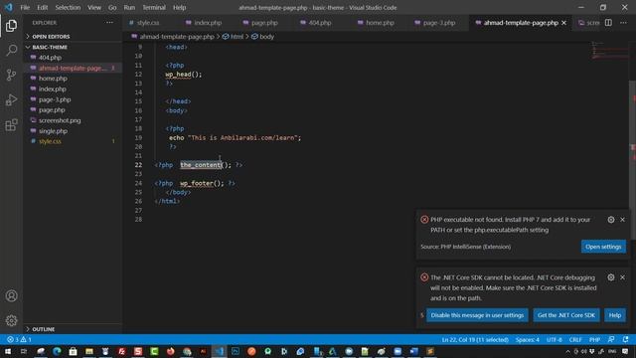This screenshot has height=358, width=636.
Task: Open the Run menu
Action: (x=129, y=7)
